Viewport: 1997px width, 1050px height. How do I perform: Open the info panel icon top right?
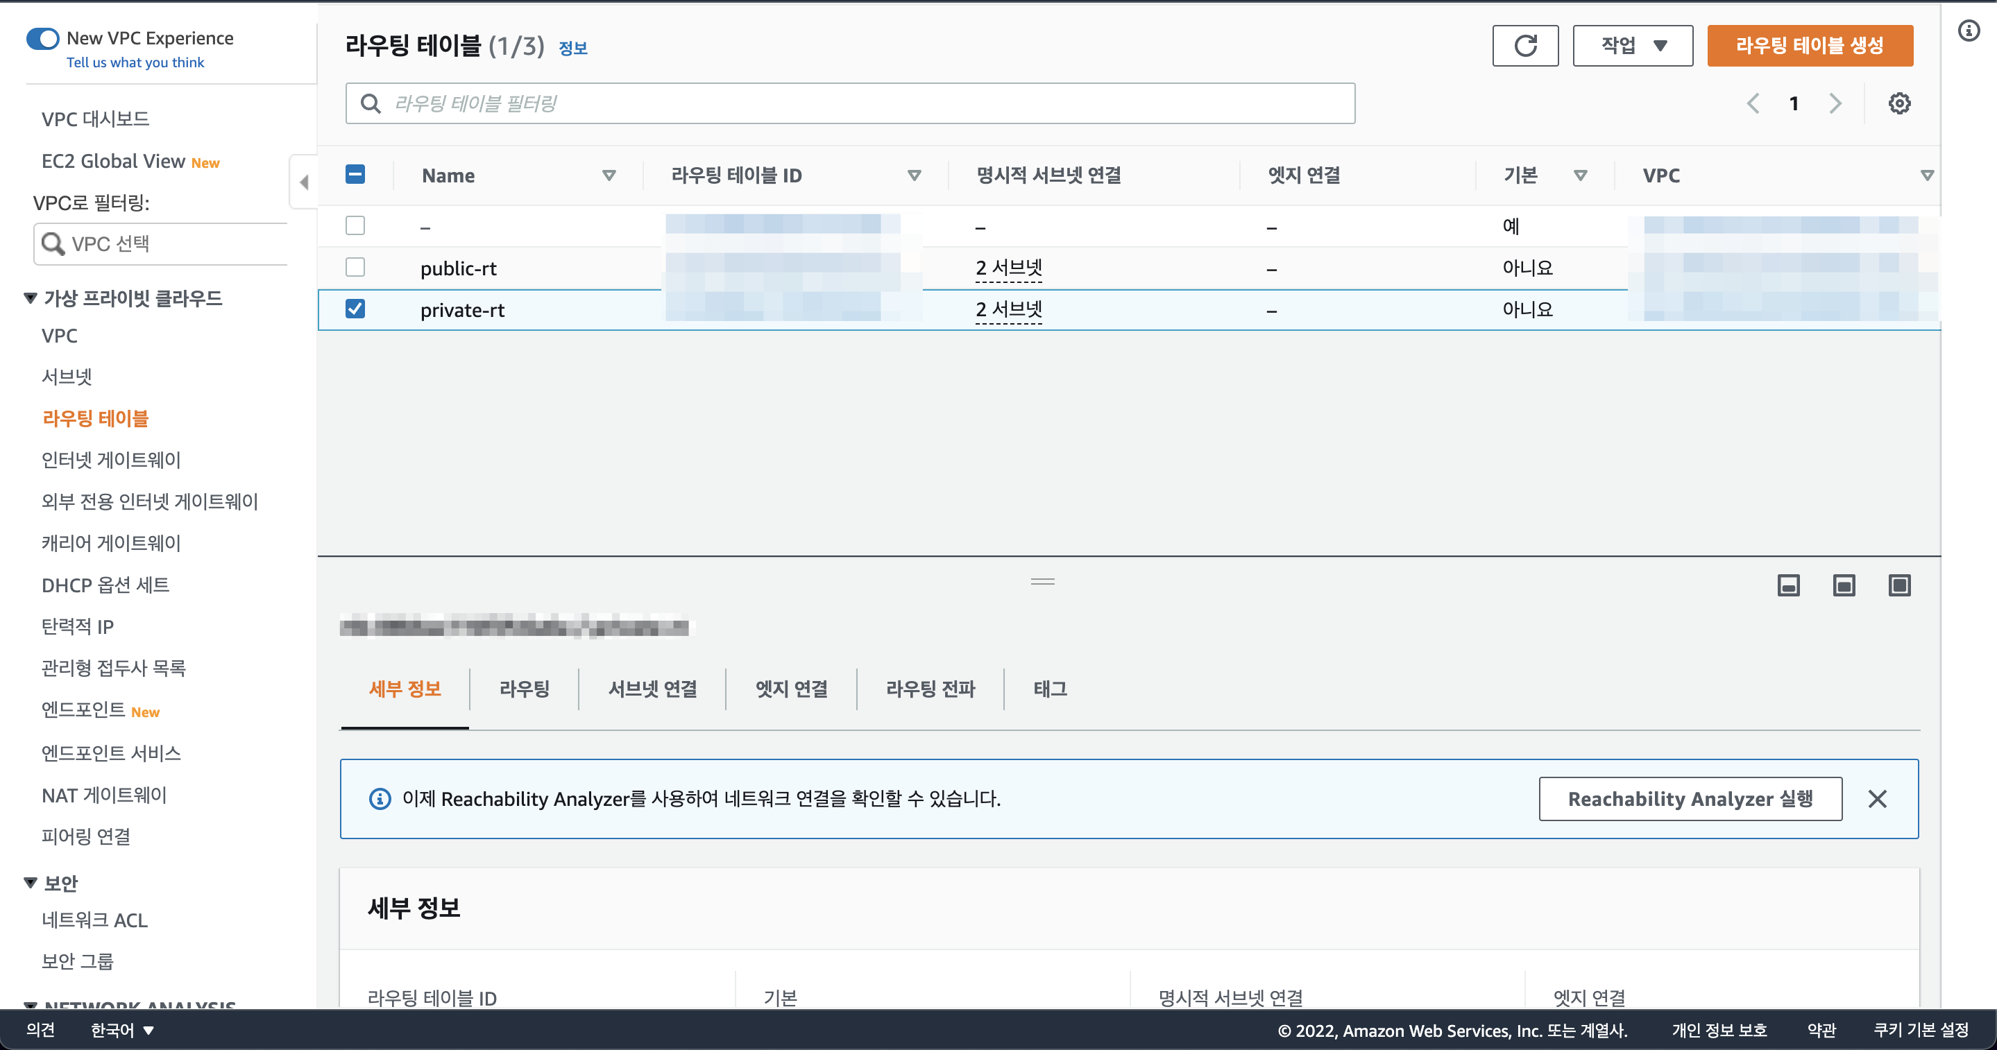click(x=1969, y=31)
